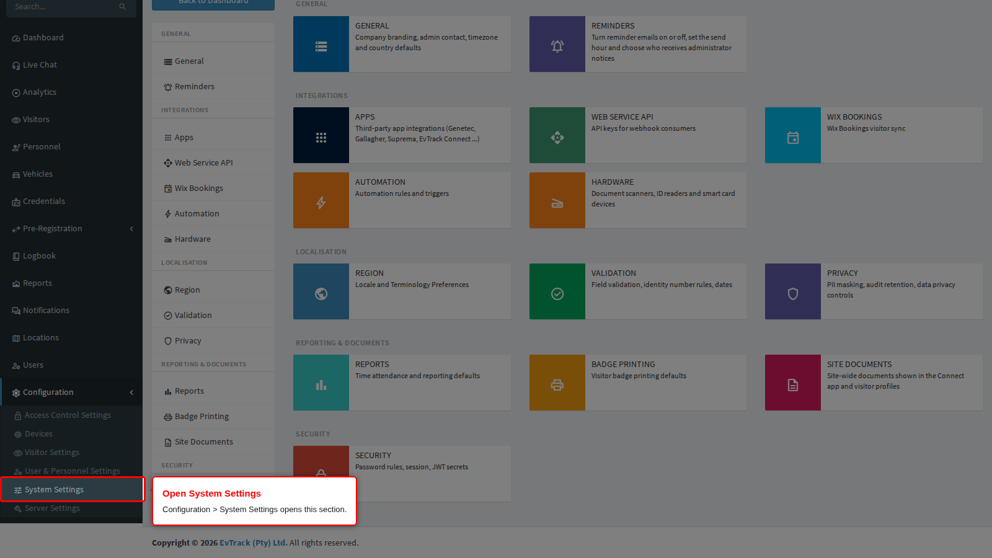Click the REMINDERS tile title text
Screen dimensions: 992x558
613,26
